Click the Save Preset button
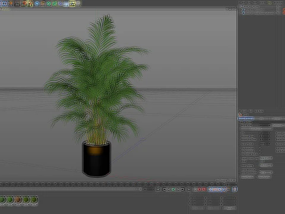The image size is (285, 214). 264,177
